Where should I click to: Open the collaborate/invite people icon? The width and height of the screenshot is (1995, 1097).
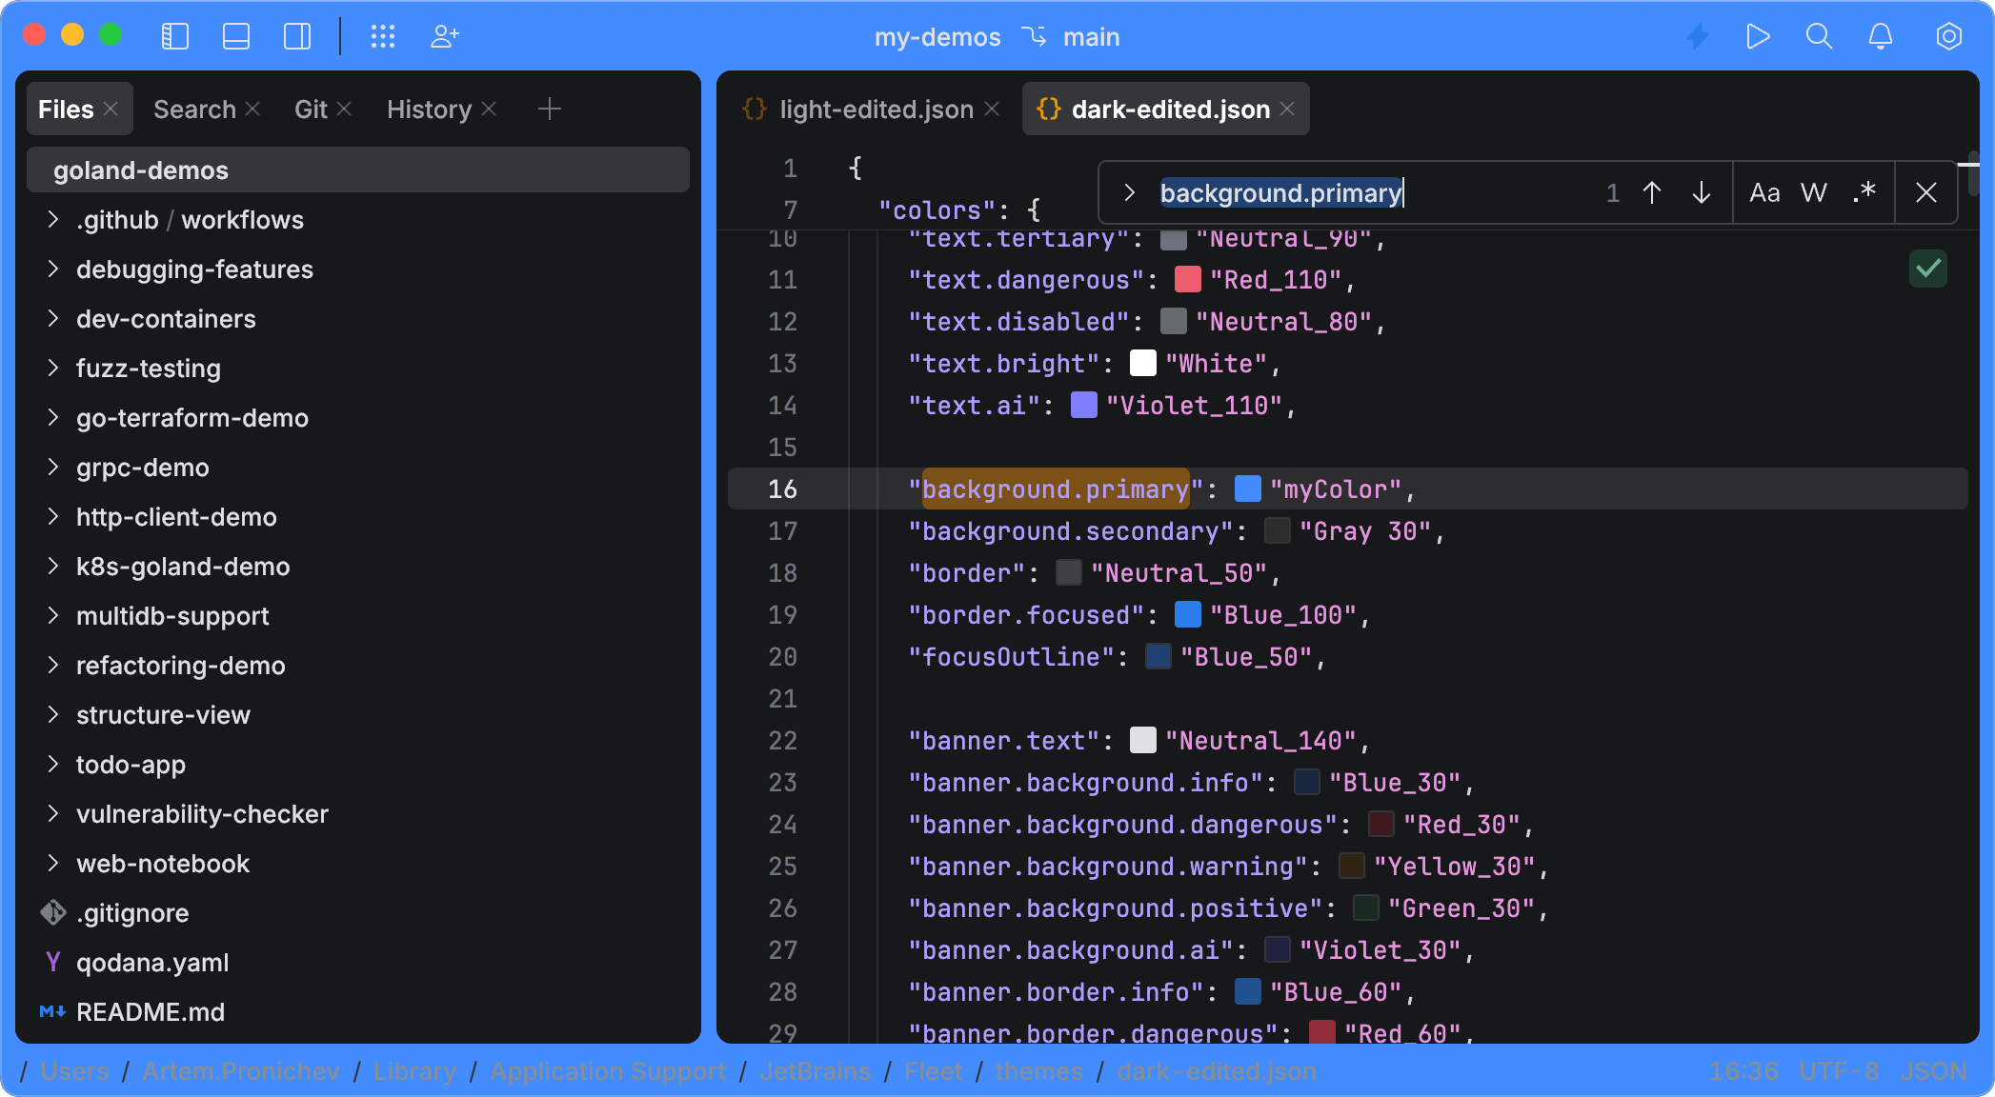pos(444,36)
